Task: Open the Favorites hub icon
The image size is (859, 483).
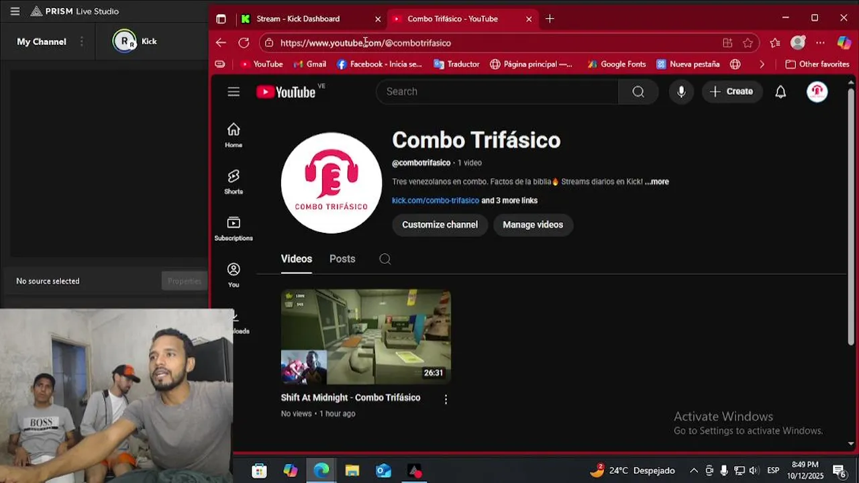Action: (x=775, y=43)
